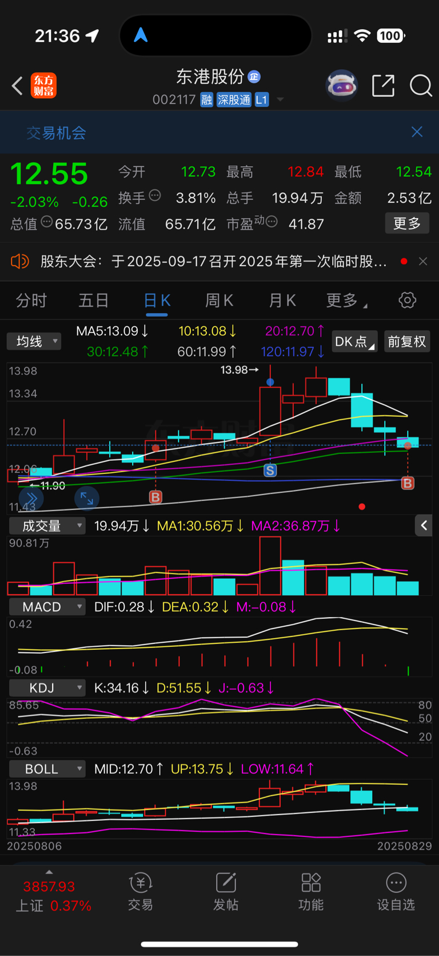Viewport: 439px width, 956px height.
Task: Tap the 融 margin badge
Action: (206, 100)
